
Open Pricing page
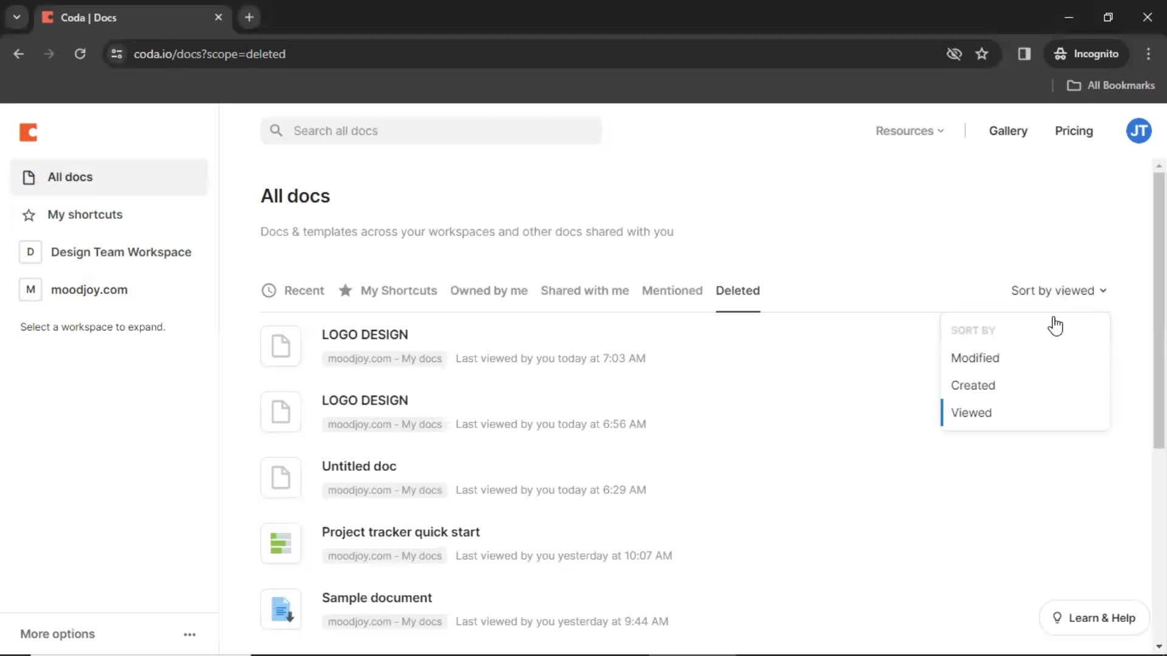pos(1073,131)
